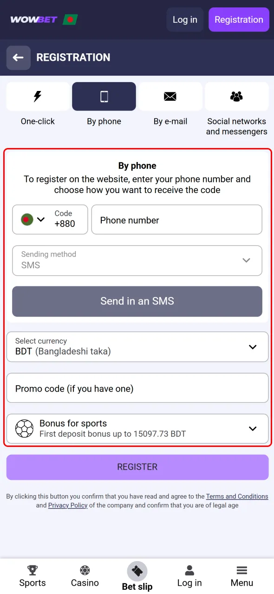Viewport: 274px width, 594px height.
Task: Click the REGISTER button
Action: pyautogui.click(x=137, y=466)
